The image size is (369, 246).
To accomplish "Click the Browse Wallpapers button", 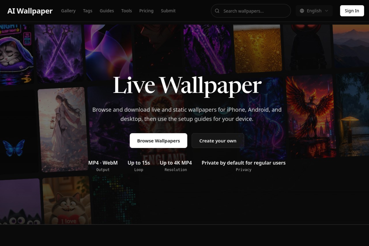I will pyautogui.click(x=159, y=141).
